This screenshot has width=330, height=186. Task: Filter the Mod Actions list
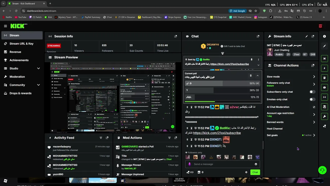point(169,138)
